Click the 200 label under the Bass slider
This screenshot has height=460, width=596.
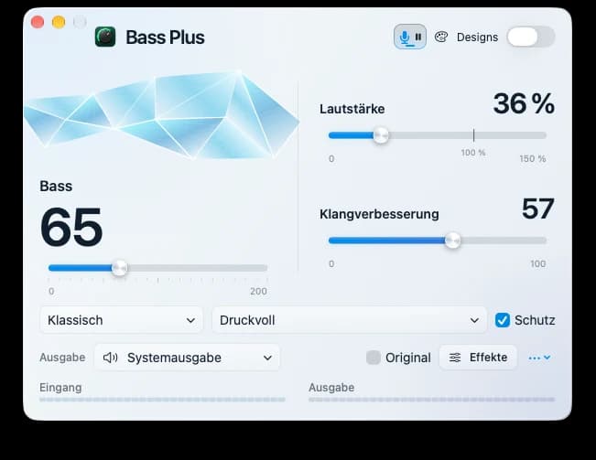[x=258, y=291]
